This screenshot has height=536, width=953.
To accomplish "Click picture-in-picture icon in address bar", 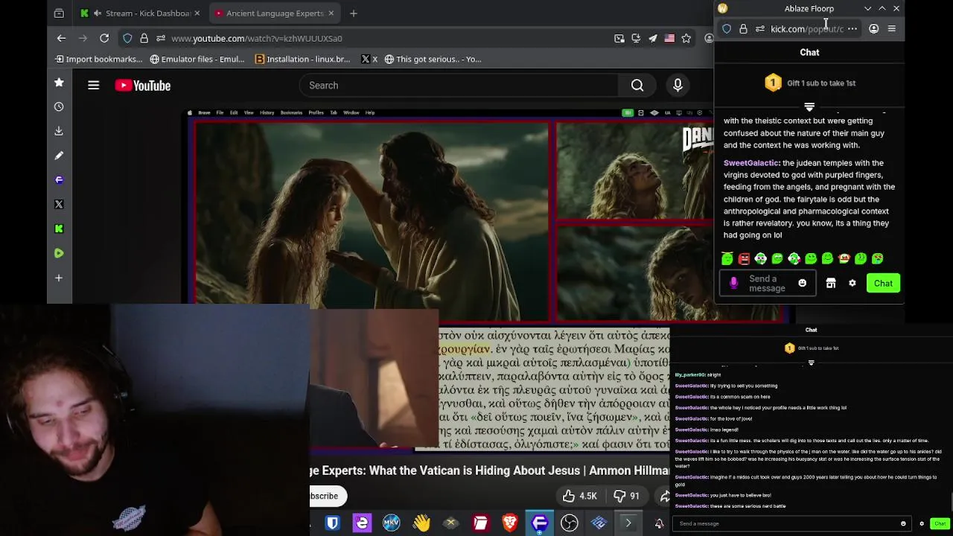I will 619,38.
